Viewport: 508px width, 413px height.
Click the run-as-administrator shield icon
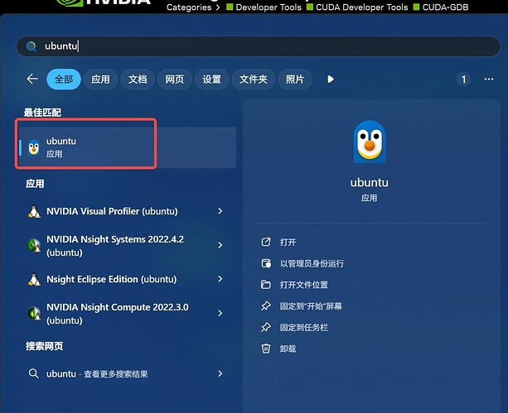(x=266, y=263)
